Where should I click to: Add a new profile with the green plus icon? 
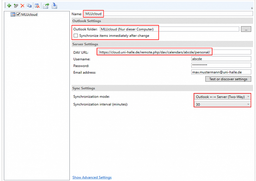tap(9, 6)
